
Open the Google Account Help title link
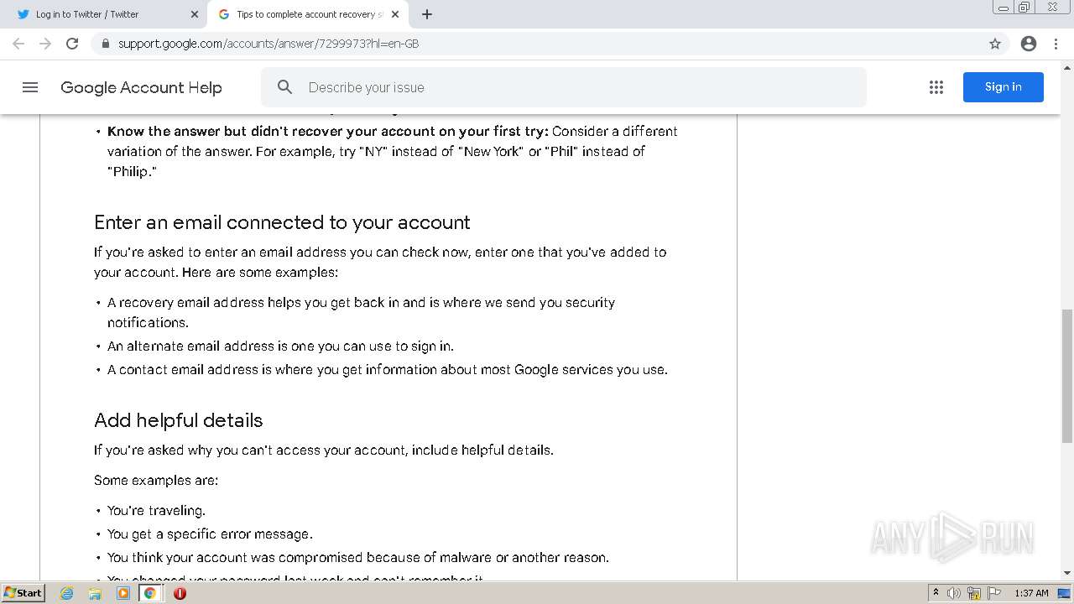(x=141, y=87)
